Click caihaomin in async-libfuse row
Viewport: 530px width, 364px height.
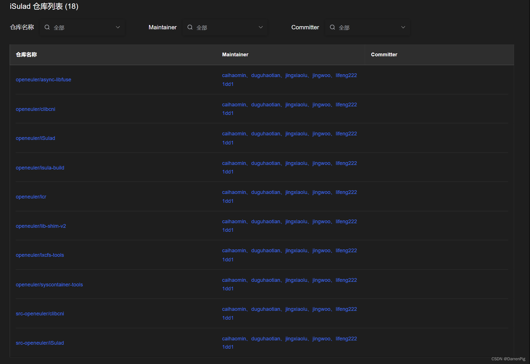(x=234, y=75)
